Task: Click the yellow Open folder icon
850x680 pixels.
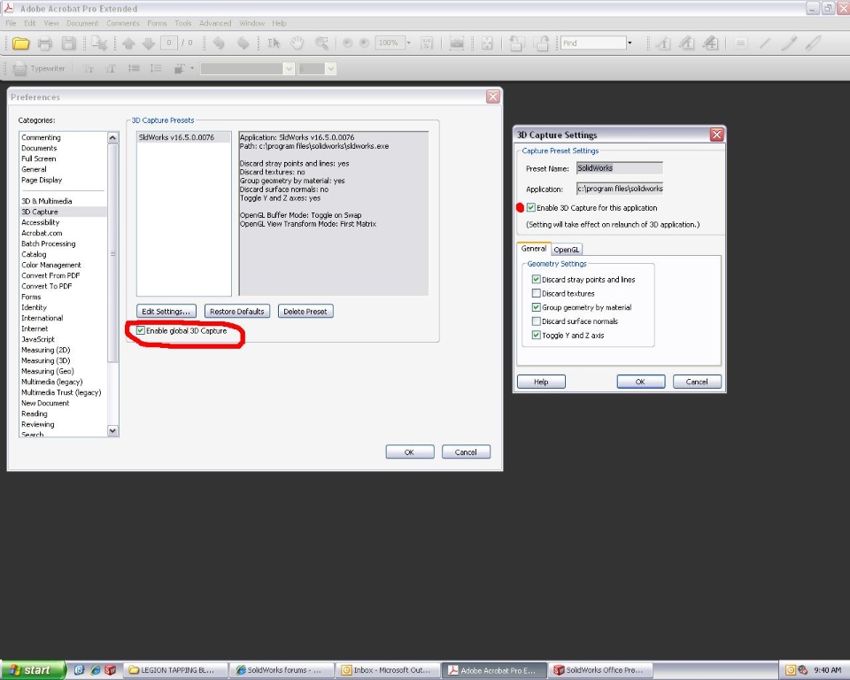Action: pyautogui.click(x=20, y=43)
